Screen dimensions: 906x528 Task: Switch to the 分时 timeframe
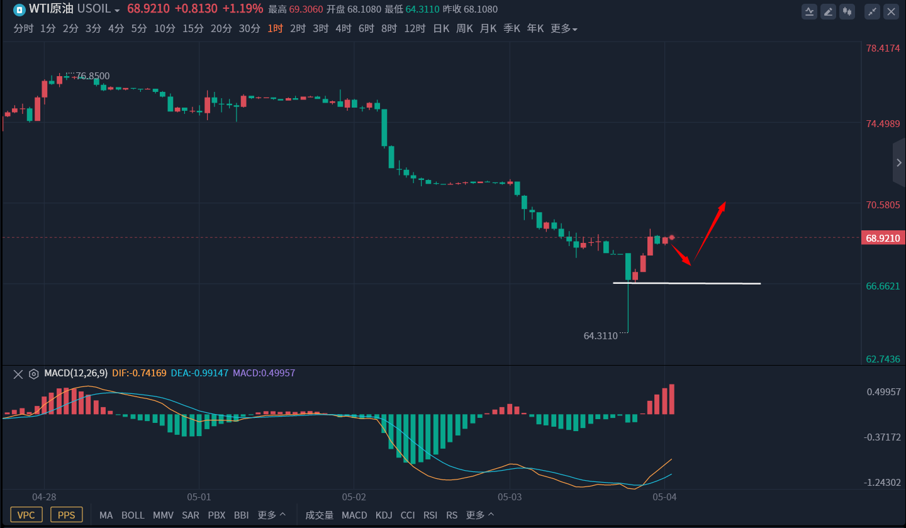(23, 28)
